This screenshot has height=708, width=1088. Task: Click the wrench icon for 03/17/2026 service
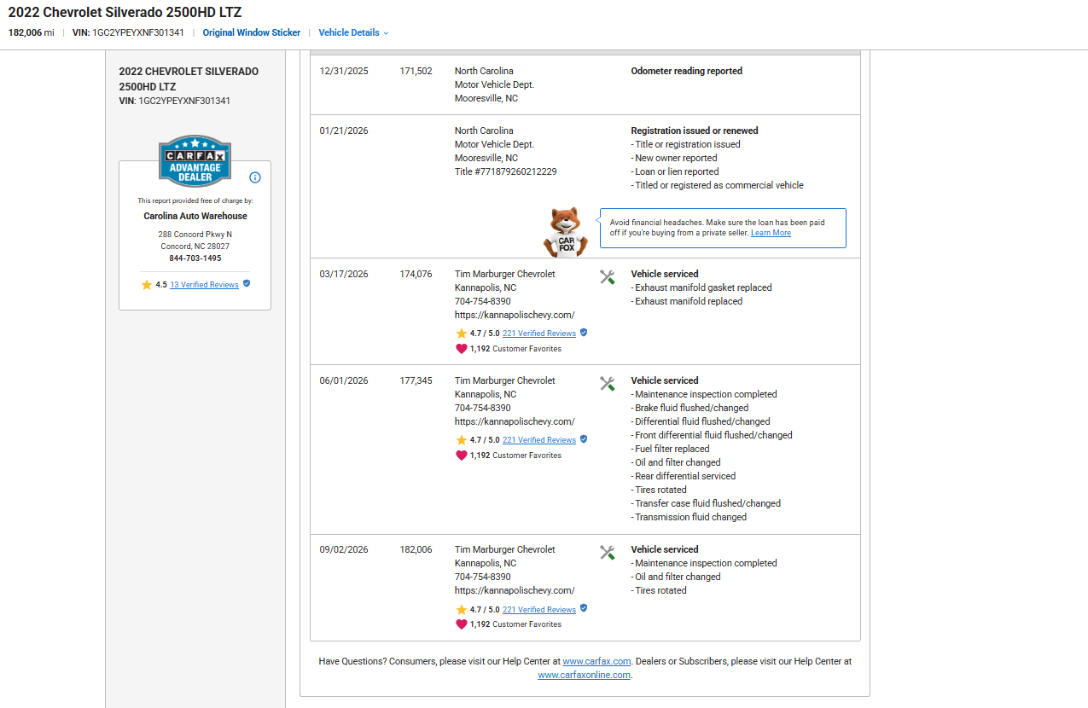click(608, 276)
